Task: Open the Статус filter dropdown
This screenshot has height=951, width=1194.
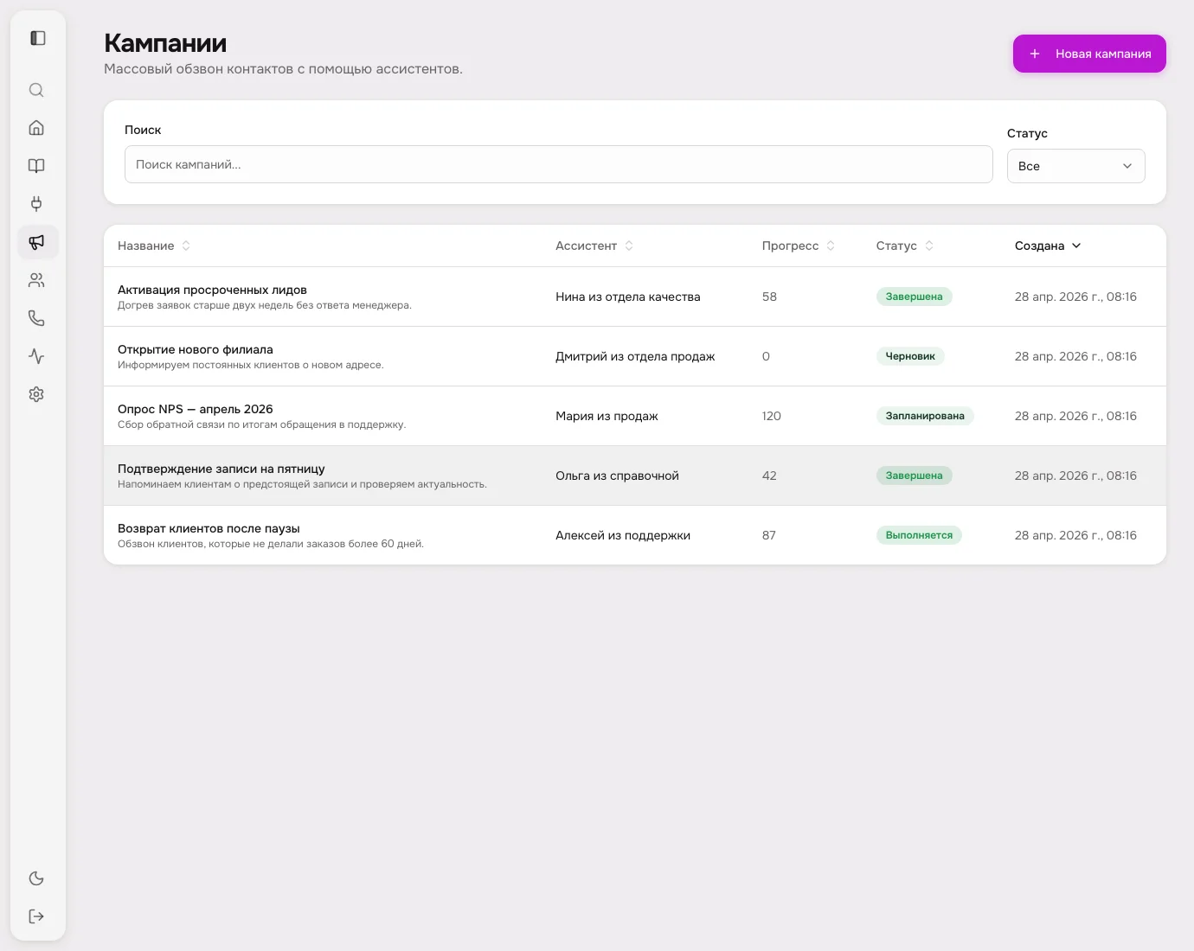Action: coord(1076,165)
